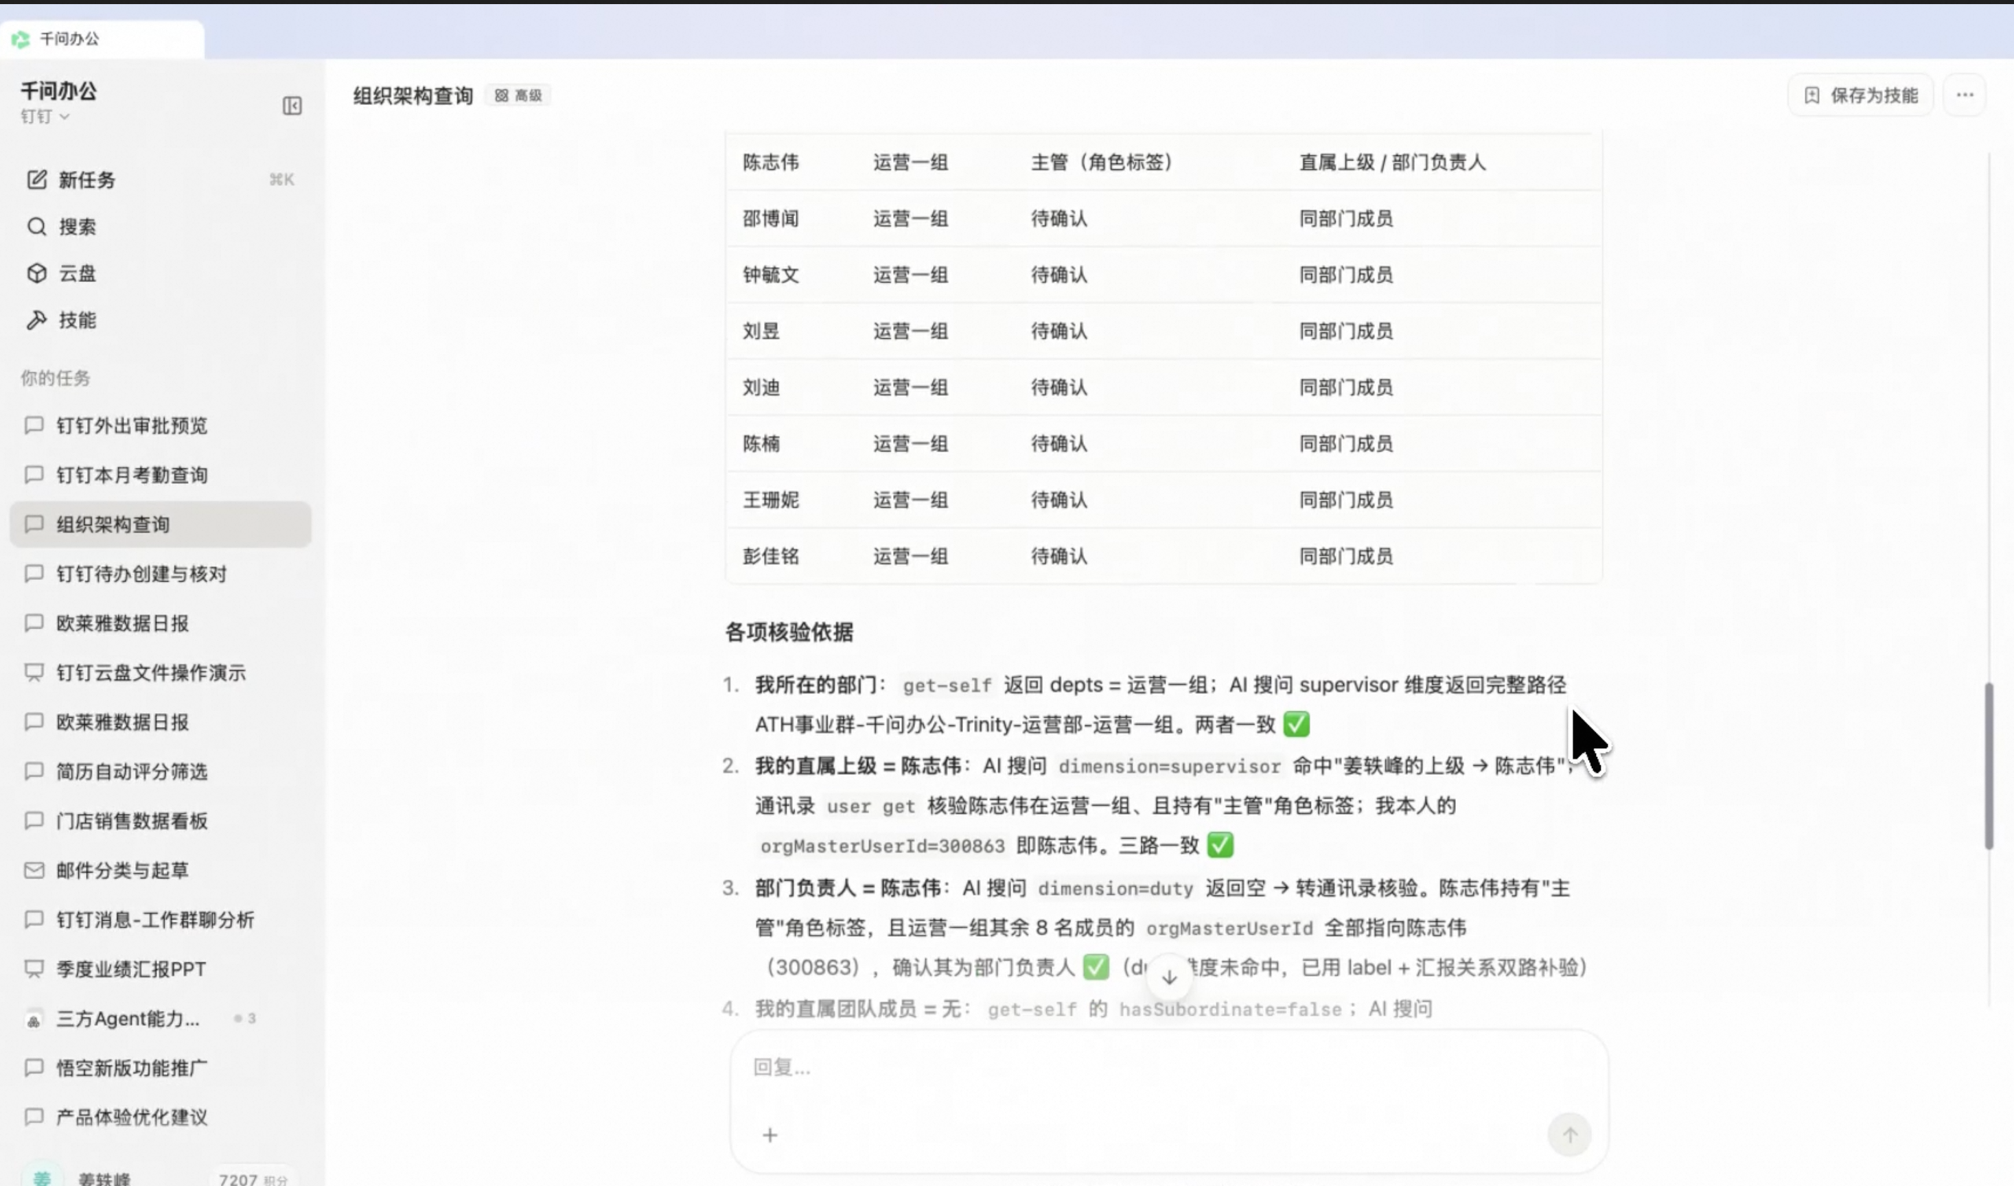Click the conversation vertical scrollbar thumb

tap(1989, 766)
